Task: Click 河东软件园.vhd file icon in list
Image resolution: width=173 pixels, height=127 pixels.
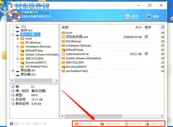Action: point(63,37)
